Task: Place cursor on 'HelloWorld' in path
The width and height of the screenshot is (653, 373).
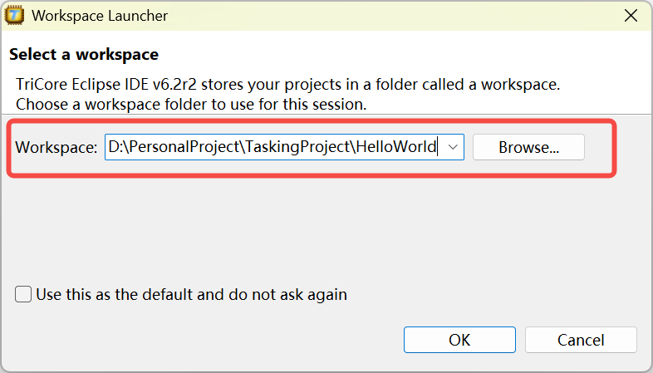Action: tap(396, 147)
